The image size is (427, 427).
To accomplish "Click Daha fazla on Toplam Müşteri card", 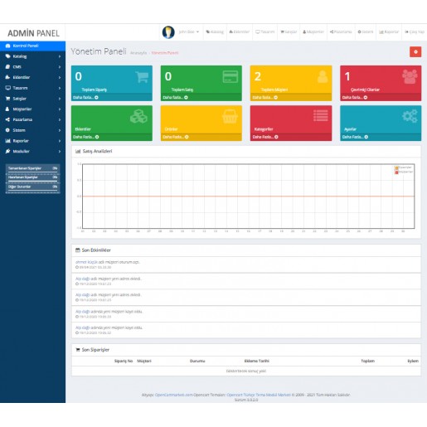I will (265, 98).
